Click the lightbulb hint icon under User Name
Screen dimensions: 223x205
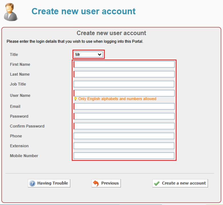click(75, 99)
